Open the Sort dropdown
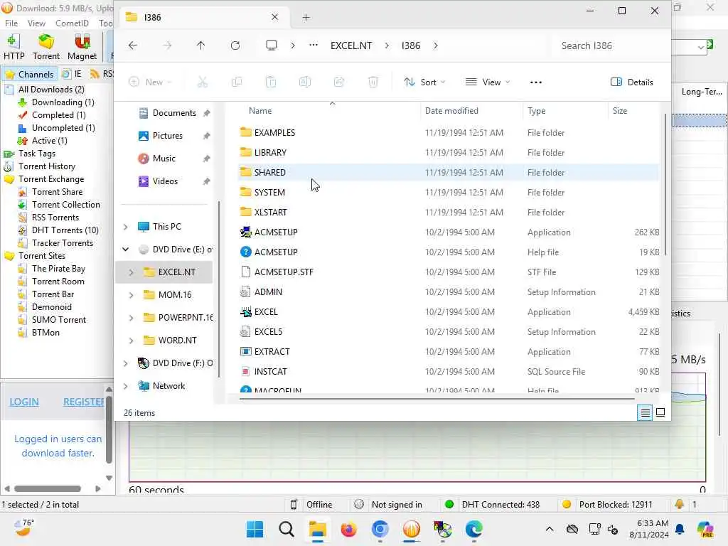Screen dimensions: 728x546 pyautogui.click(x=424, y=82)
